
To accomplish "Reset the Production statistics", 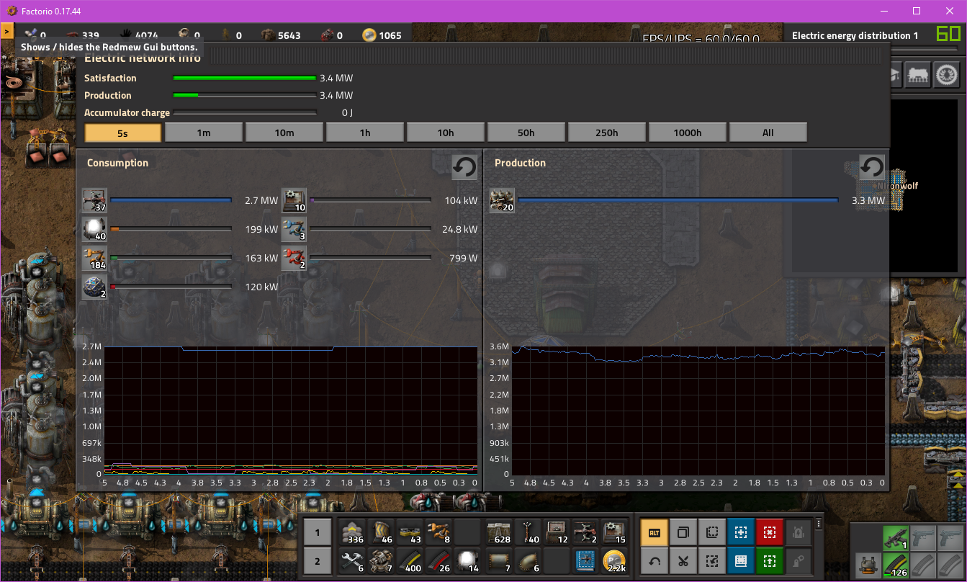I will (x=872, y=167).
